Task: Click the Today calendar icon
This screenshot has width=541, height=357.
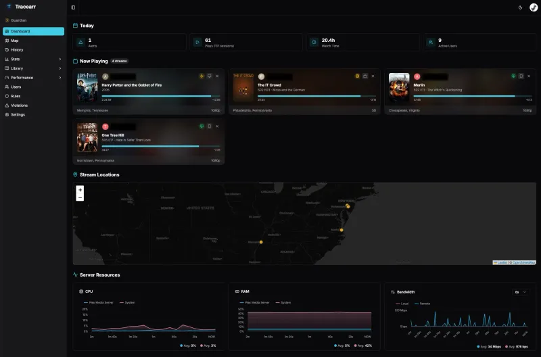Action: pos(75,26)
